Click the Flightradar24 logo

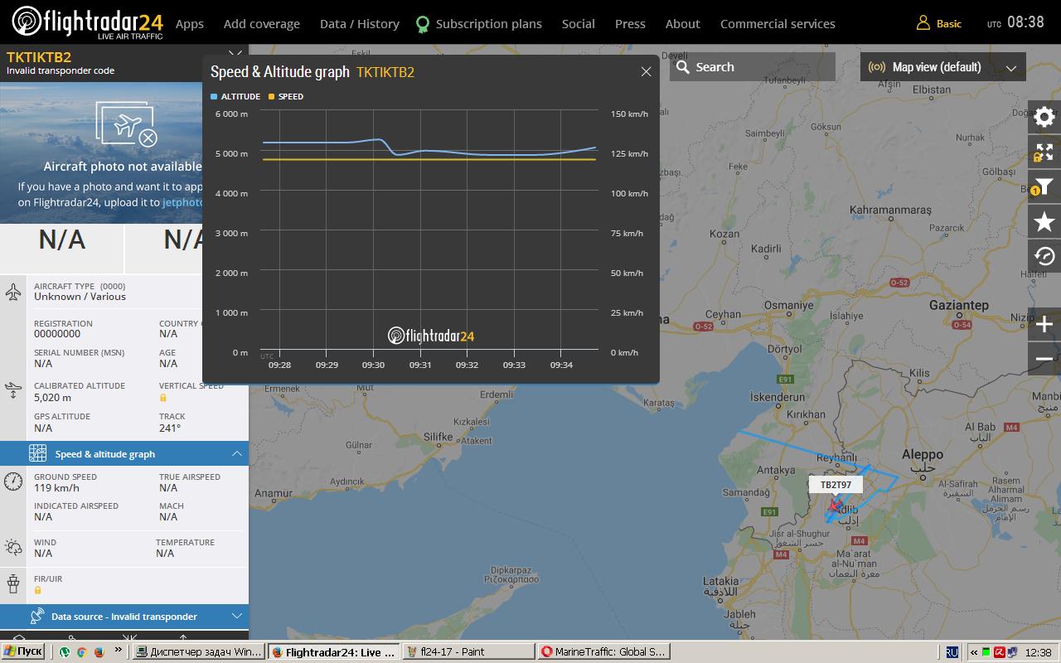[88, 22]
